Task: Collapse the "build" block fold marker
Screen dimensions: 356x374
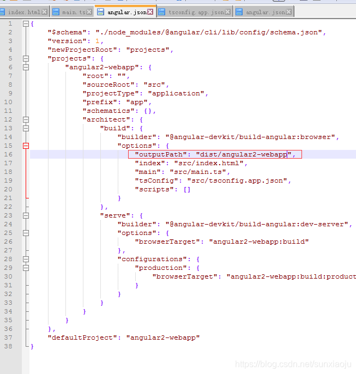Action: tap(26, 128)
